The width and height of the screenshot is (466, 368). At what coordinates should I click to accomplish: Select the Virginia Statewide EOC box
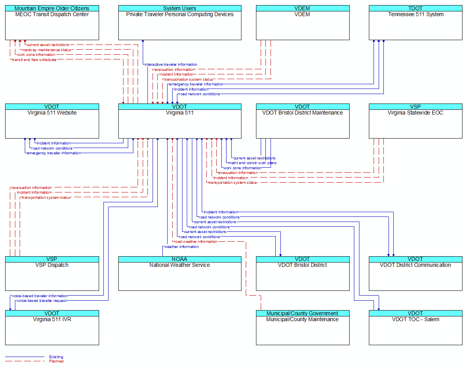416,121
